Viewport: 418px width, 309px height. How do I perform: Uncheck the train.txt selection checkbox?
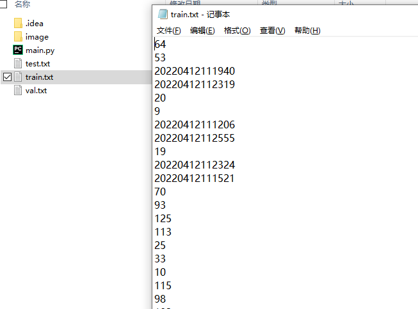pyautogui.click(x=8, y=77)
